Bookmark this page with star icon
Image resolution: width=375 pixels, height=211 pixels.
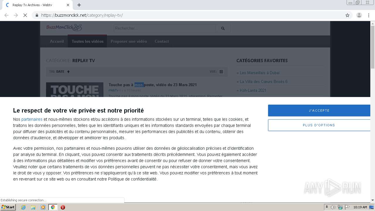347,15
